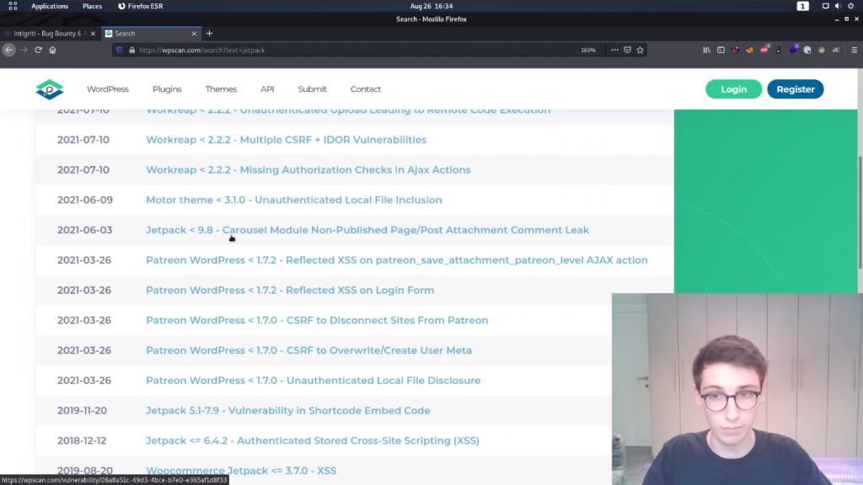Switch to the Intigriti Bug Bounty tab
Image resolution: width=863 pixels, height=485 pixels.
coord(50,34)
